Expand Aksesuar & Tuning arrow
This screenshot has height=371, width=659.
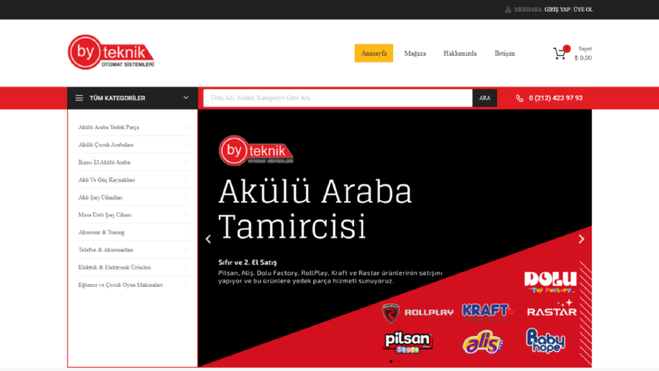[186, 232]
